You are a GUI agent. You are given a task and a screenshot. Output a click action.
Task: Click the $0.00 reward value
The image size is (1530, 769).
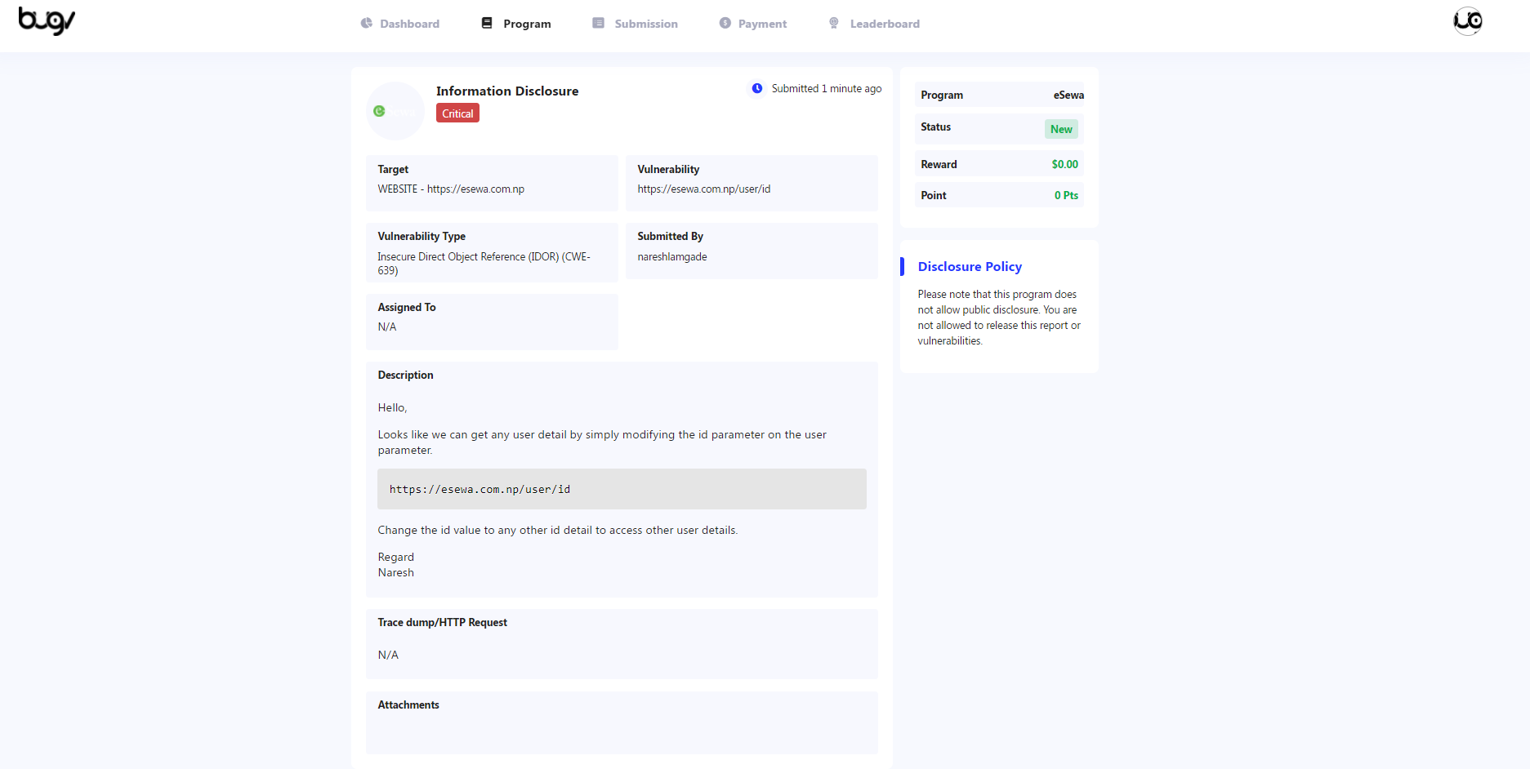tap(1064, 165)
